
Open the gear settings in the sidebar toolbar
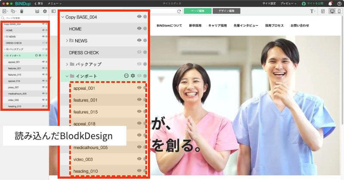(45, 11)
